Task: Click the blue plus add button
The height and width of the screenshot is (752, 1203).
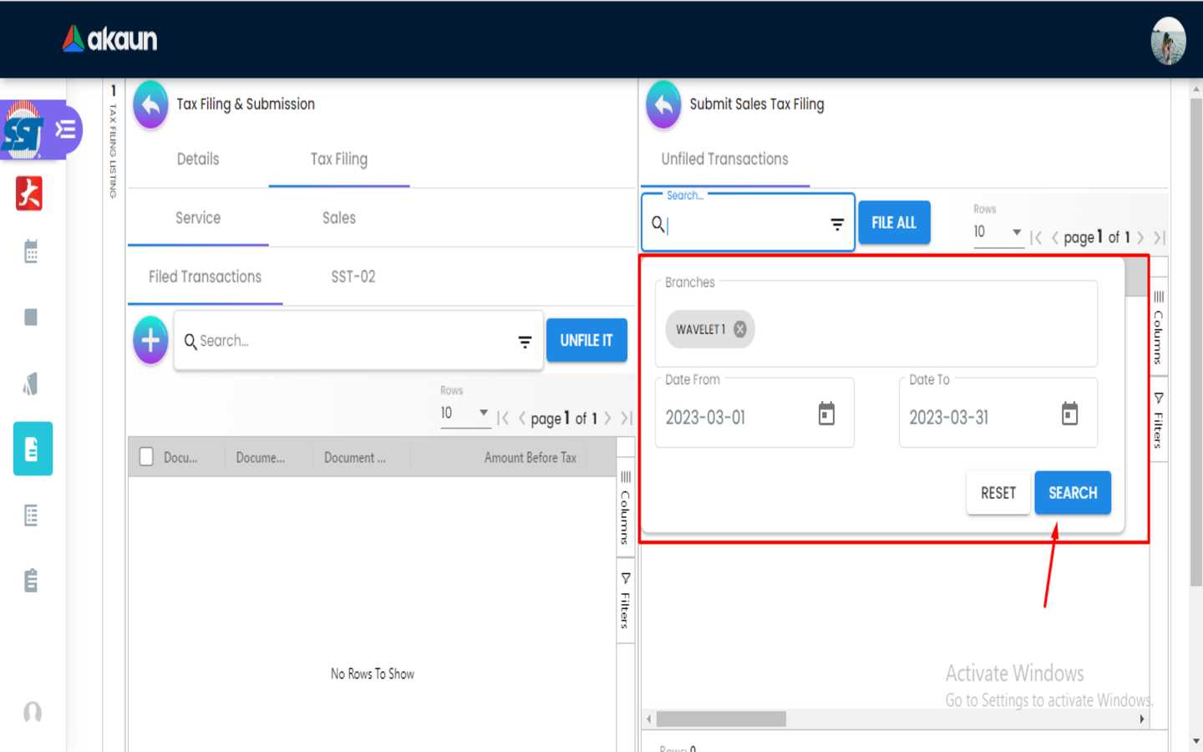Action: tap(150, 340)
